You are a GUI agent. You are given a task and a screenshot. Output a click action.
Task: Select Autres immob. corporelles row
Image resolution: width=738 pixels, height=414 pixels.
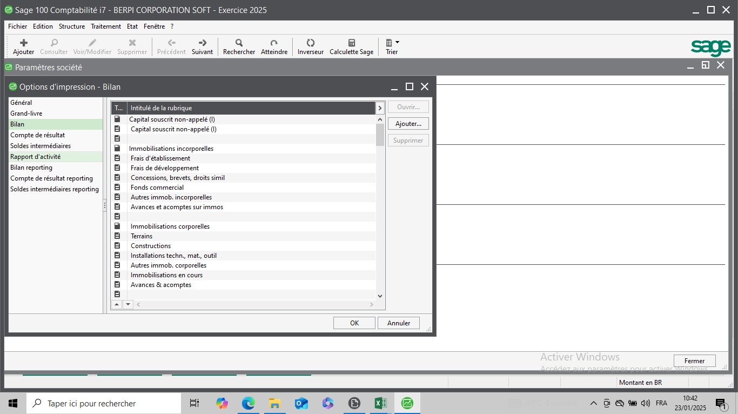[244, 265]
